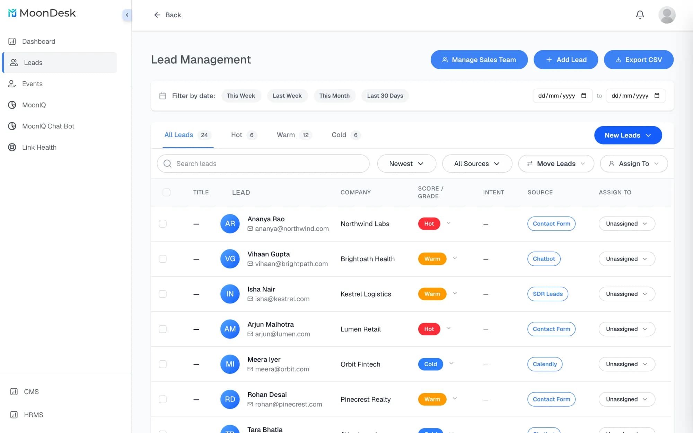Open the New Leads dropdown button
The height and width of the screenshot is (433, 693).
(628, 135)
